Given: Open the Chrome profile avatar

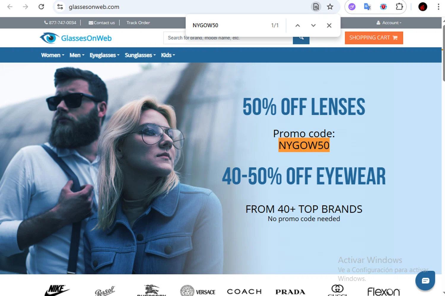Looking at the screenshot, I should pos(423,7).
